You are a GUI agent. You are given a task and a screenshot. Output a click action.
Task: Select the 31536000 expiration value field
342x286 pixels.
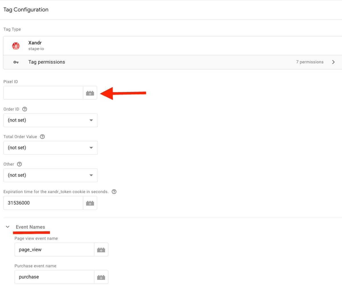(x=43, y=203)
